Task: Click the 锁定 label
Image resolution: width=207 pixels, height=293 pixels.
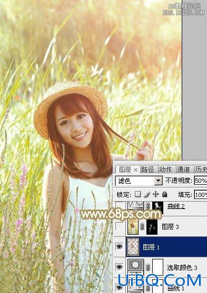Action: pos(124,195)
